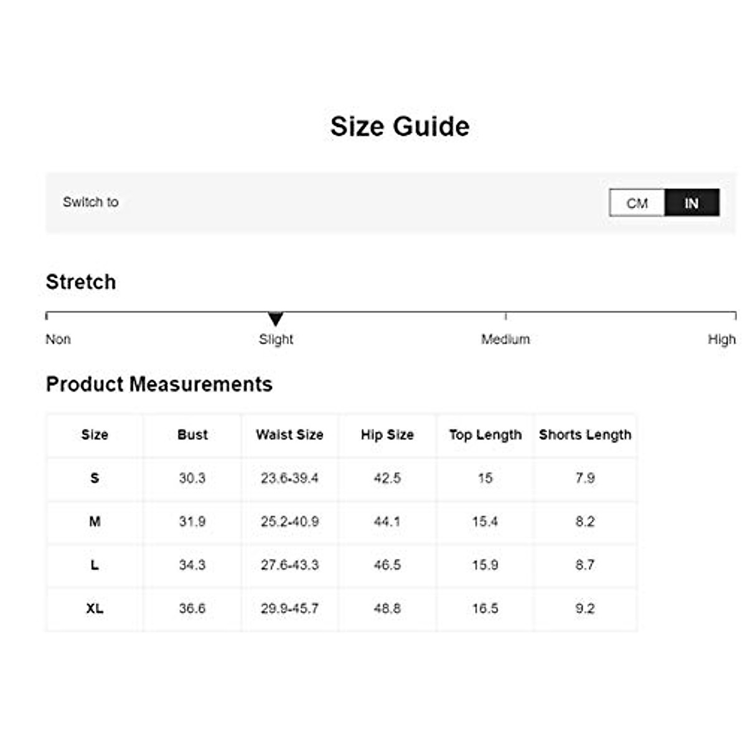Viewport: 747px width, 747px height.
Task: Select the L size row label
Action: coord(95,565)
